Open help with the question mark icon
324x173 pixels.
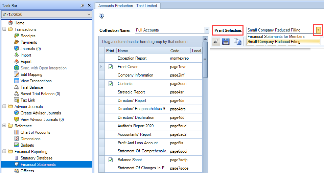point(101,16)
